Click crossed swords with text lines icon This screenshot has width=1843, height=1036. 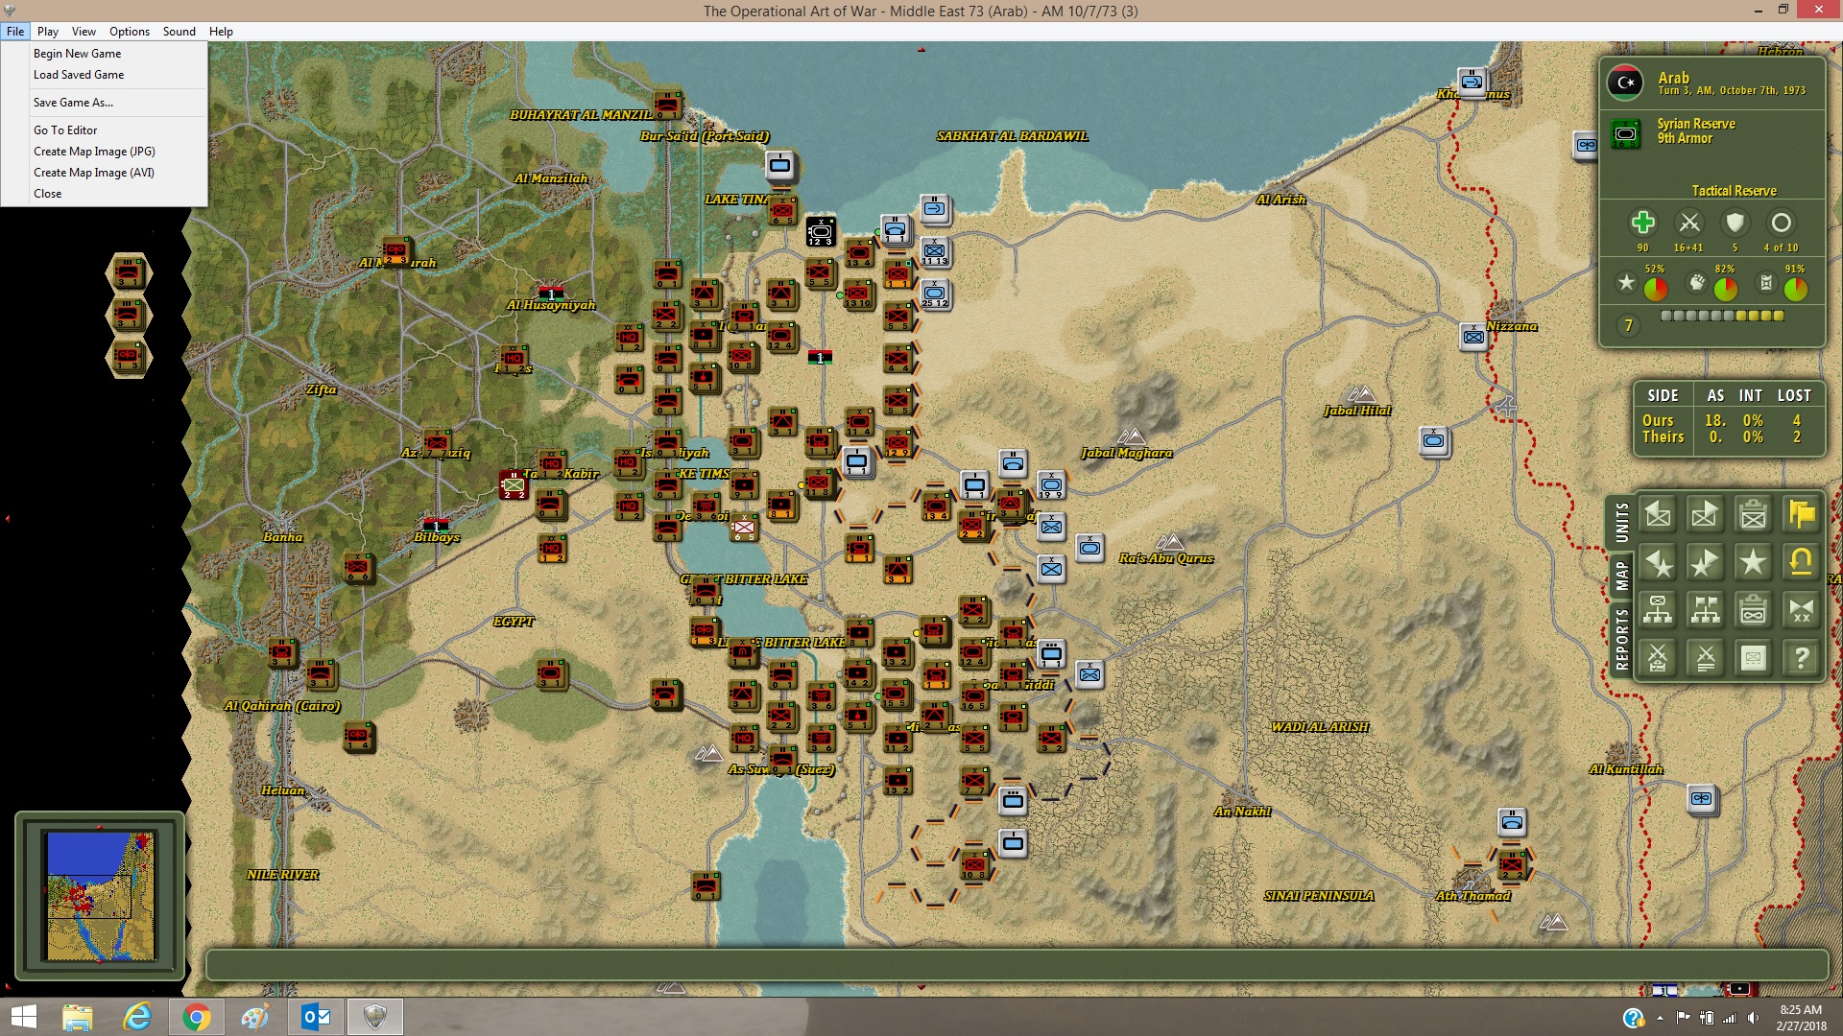[1705, 658]
